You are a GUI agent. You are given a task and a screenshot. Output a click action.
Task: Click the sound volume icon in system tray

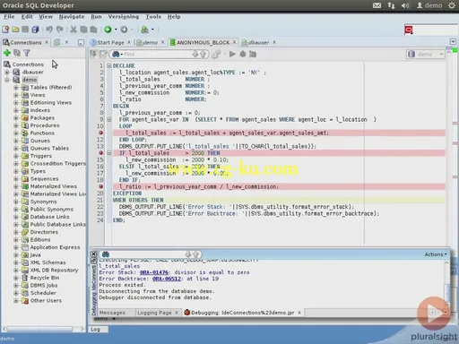405,5
